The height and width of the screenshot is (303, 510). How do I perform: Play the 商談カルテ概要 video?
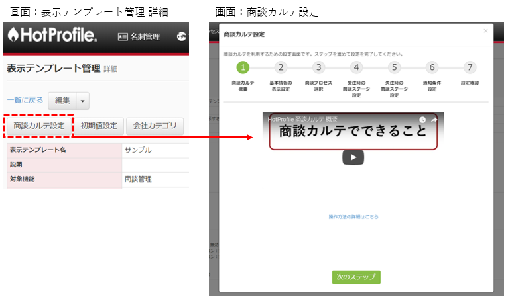pyautogui.click(x=353, y=157)
